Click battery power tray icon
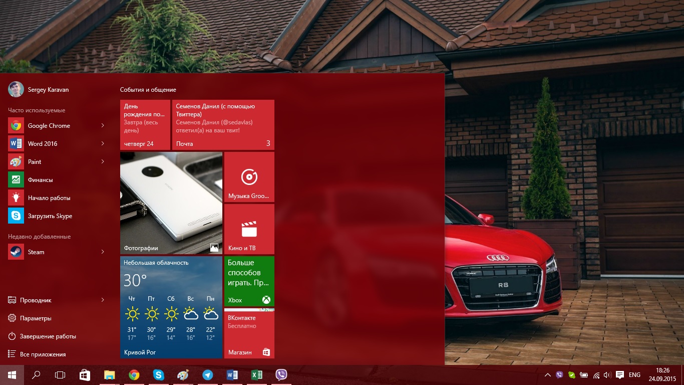The image size is (684, 385). (x=584, y=375)
